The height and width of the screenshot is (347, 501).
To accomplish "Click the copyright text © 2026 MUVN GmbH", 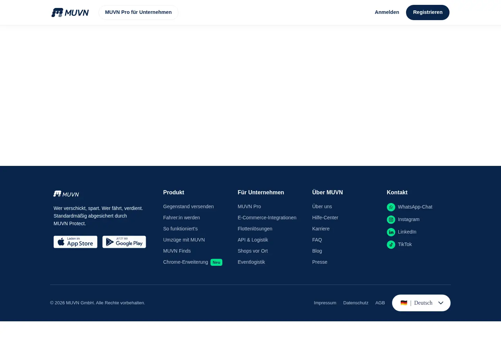I will click(x=97, y=303).
